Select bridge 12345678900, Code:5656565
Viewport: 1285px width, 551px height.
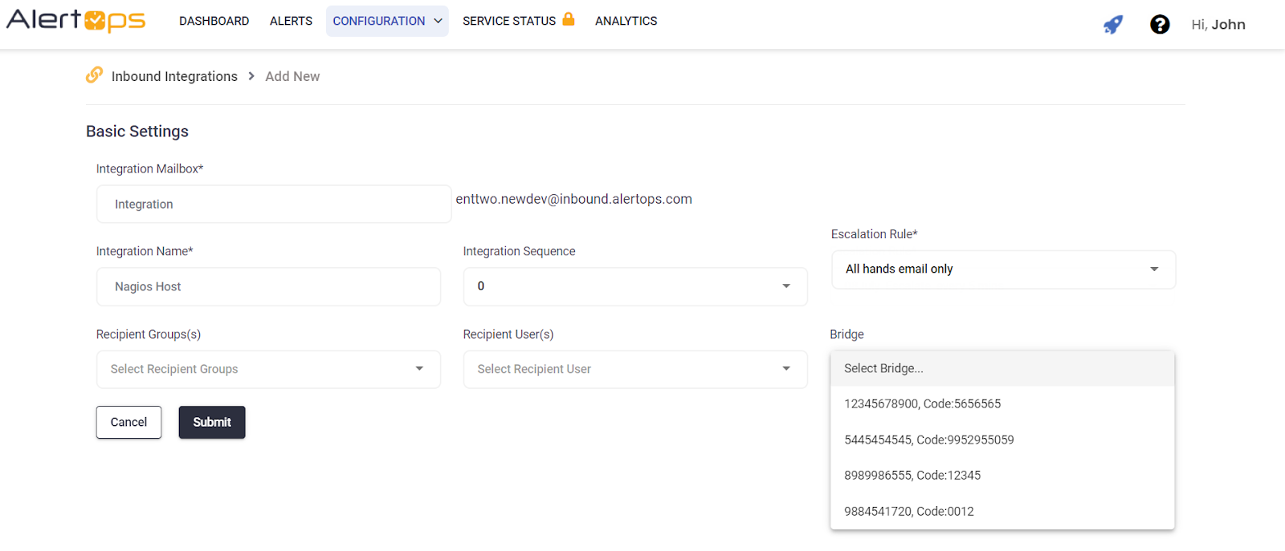tap(1002, 403)
